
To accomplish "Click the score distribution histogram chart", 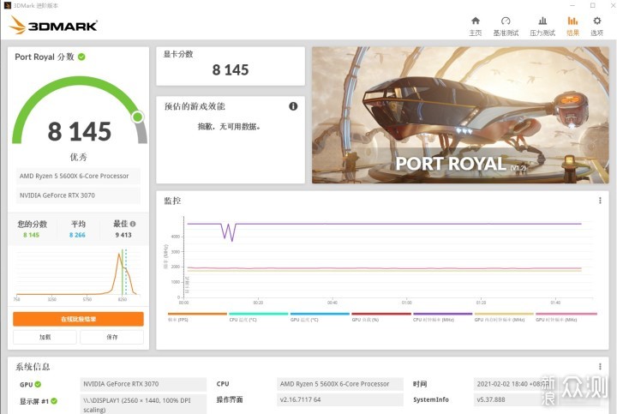I will tap(78, 274).
